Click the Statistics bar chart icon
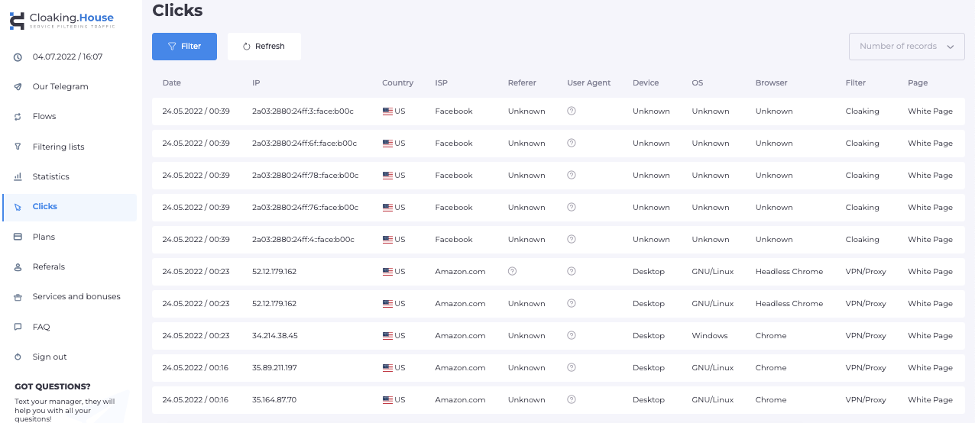The width and height of the screenshot is (975, 423). (x=18, y=177)
